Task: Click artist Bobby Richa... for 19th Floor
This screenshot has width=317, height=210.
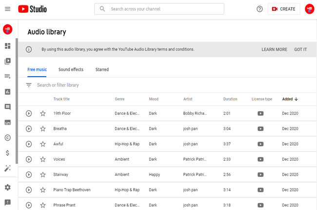Action: coord(195,113)
